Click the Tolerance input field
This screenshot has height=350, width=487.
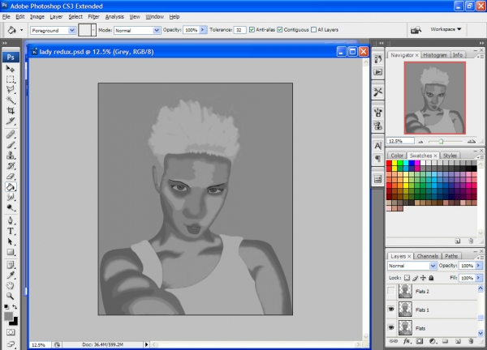click(239, 30)
